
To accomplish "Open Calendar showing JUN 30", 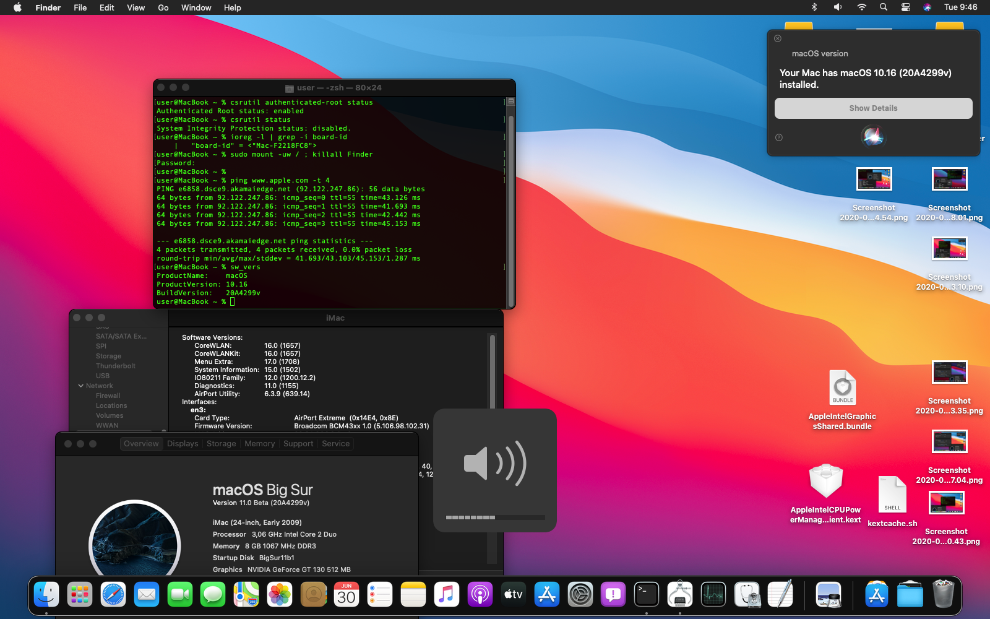I will tap(346, 595).
